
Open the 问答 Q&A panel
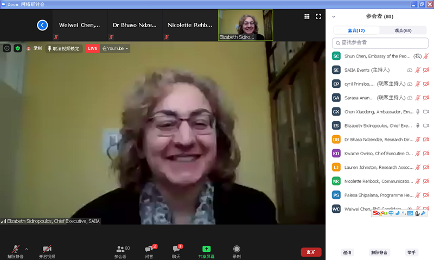[150, 249]
